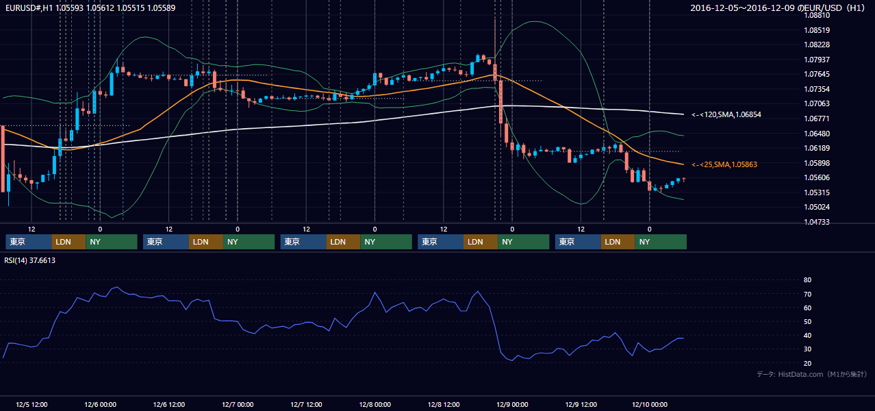875x411 pixels.
Task: Select the NY session block above 12/6 00:00
Action: click(112, 242)
